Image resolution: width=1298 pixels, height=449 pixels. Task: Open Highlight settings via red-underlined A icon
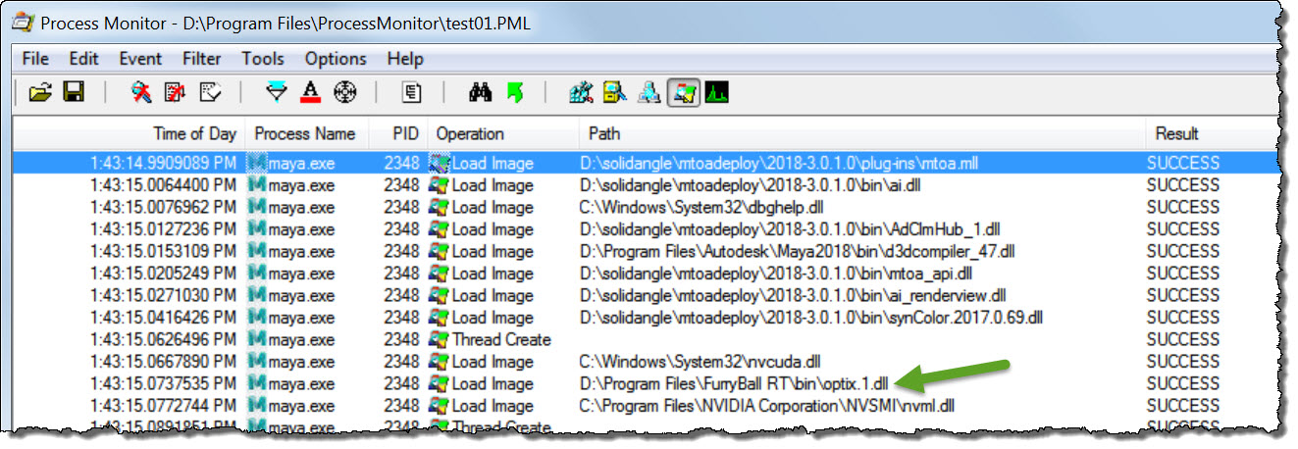311,92
